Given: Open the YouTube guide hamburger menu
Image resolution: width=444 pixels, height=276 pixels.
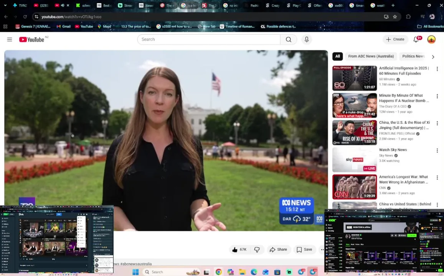Looking at the screenshot, I should (x=10, y=39).
